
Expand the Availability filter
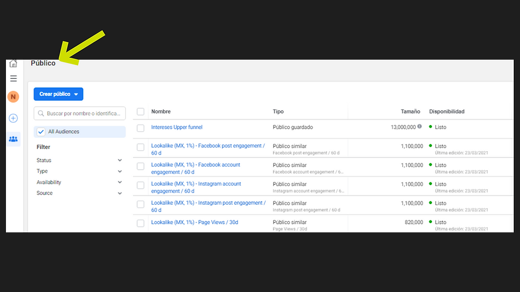(120, 182)
